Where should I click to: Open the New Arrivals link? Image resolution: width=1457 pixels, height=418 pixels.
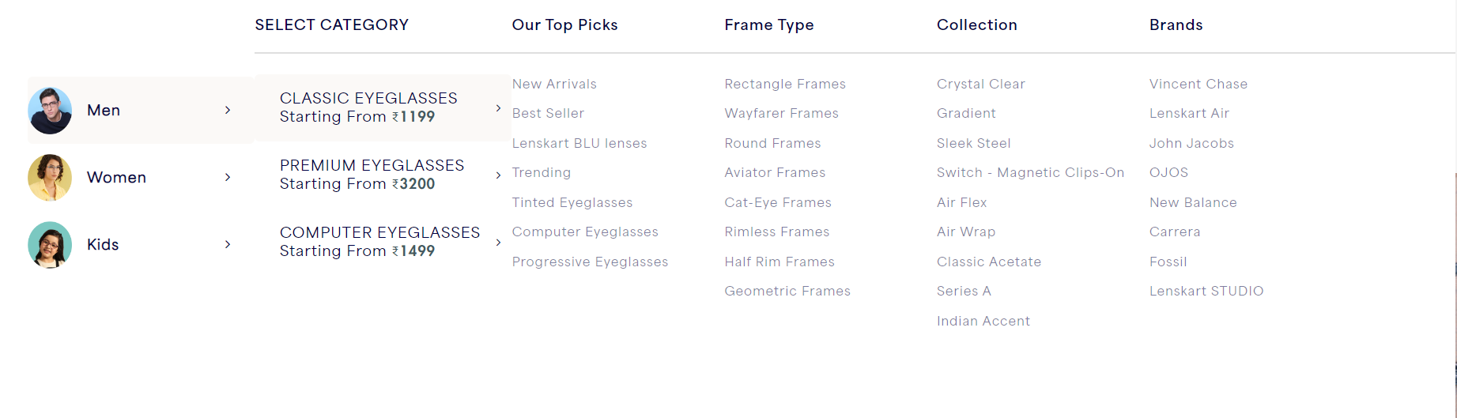(x=554, y=84)
